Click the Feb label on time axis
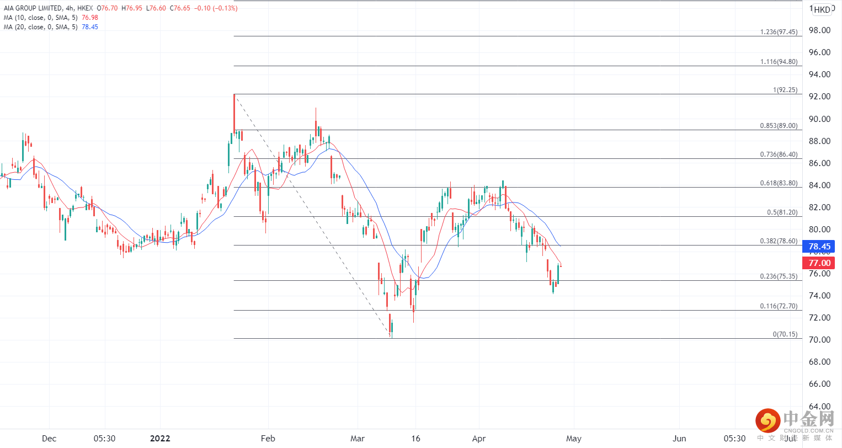 pos(268,439)
